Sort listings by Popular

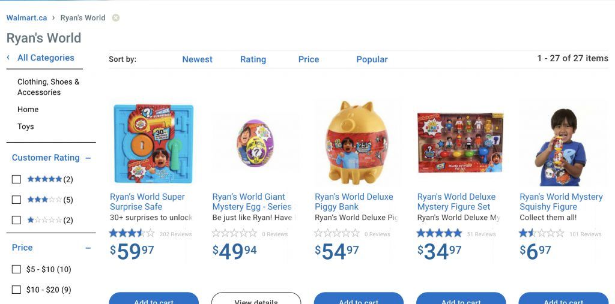(x=372, y=59)
